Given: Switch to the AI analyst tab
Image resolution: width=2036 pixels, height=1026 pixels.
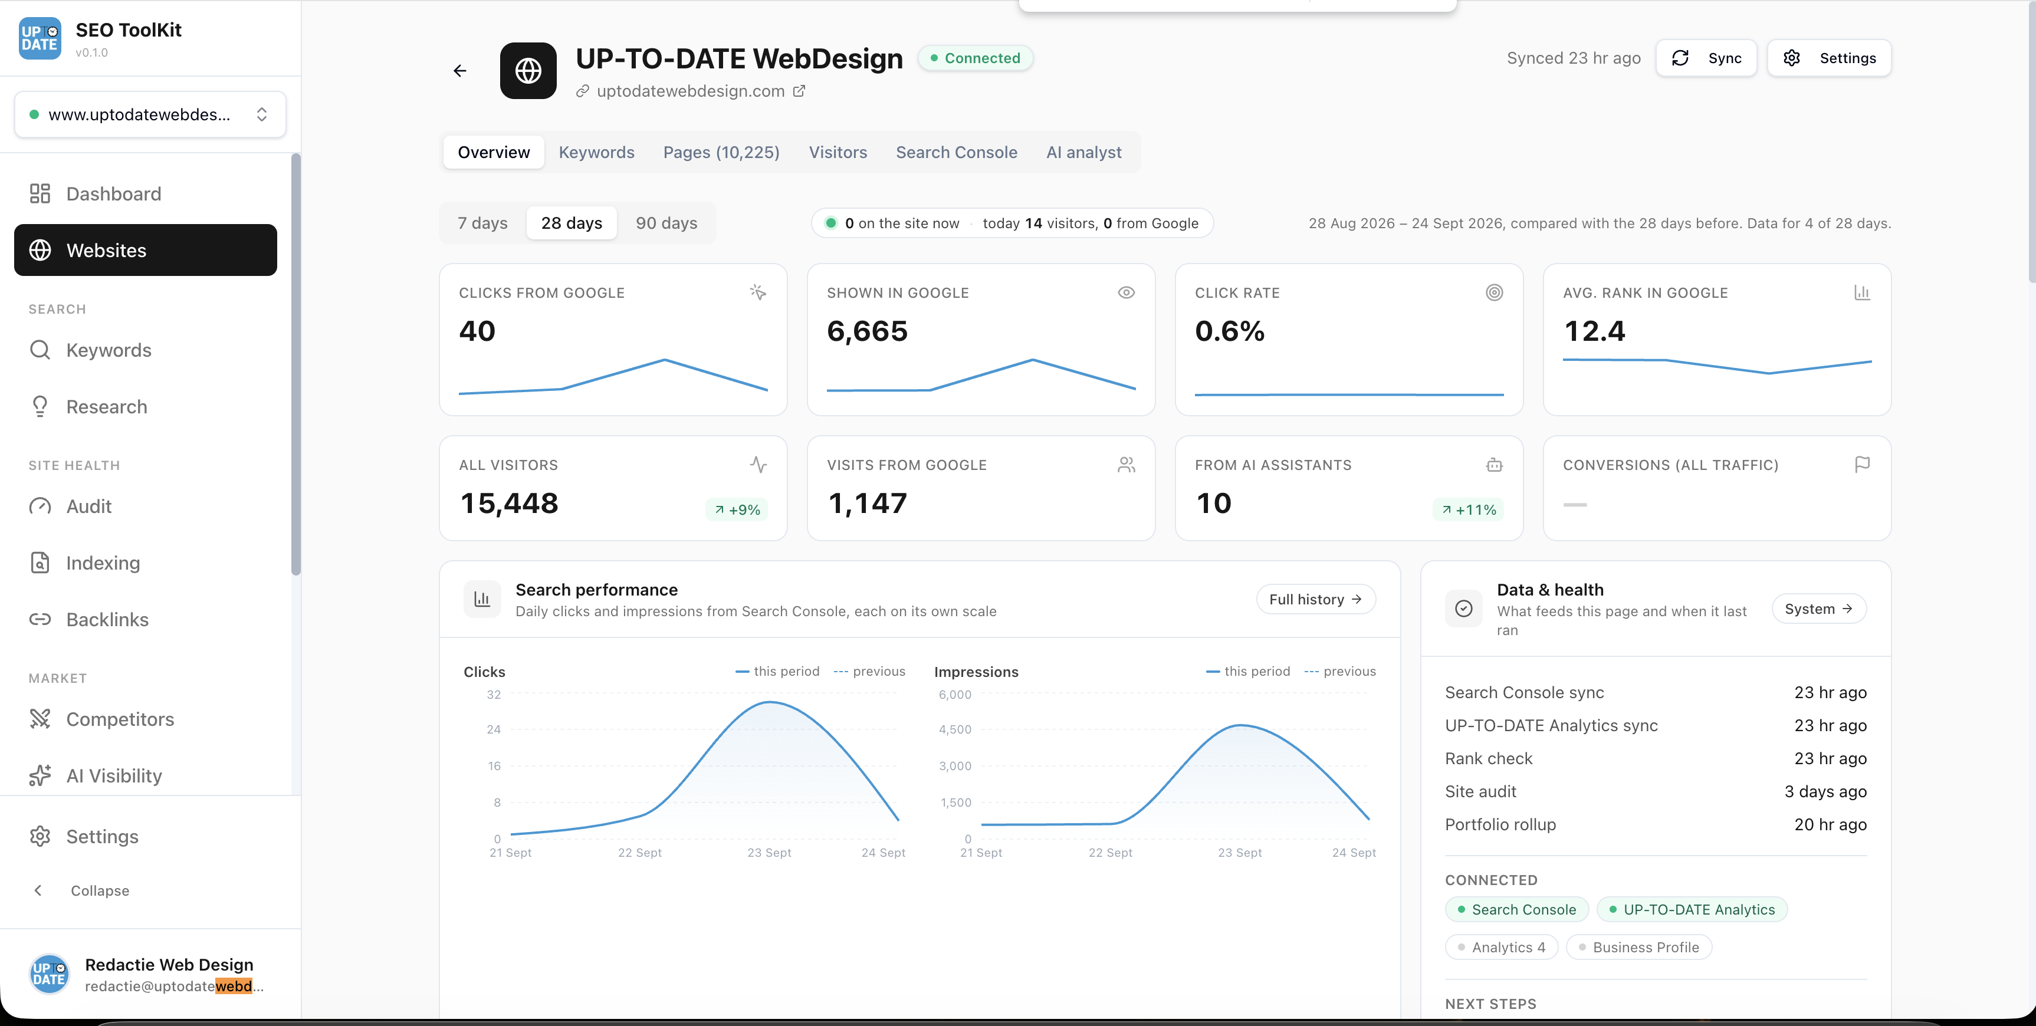Looking at the screenshot, I should point(1083,153).
